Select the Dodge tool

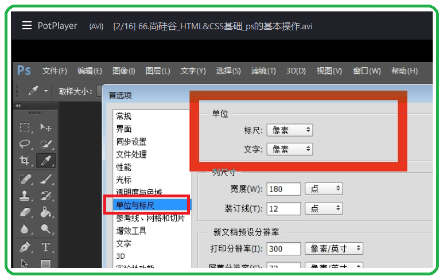[x=46, y=229]
